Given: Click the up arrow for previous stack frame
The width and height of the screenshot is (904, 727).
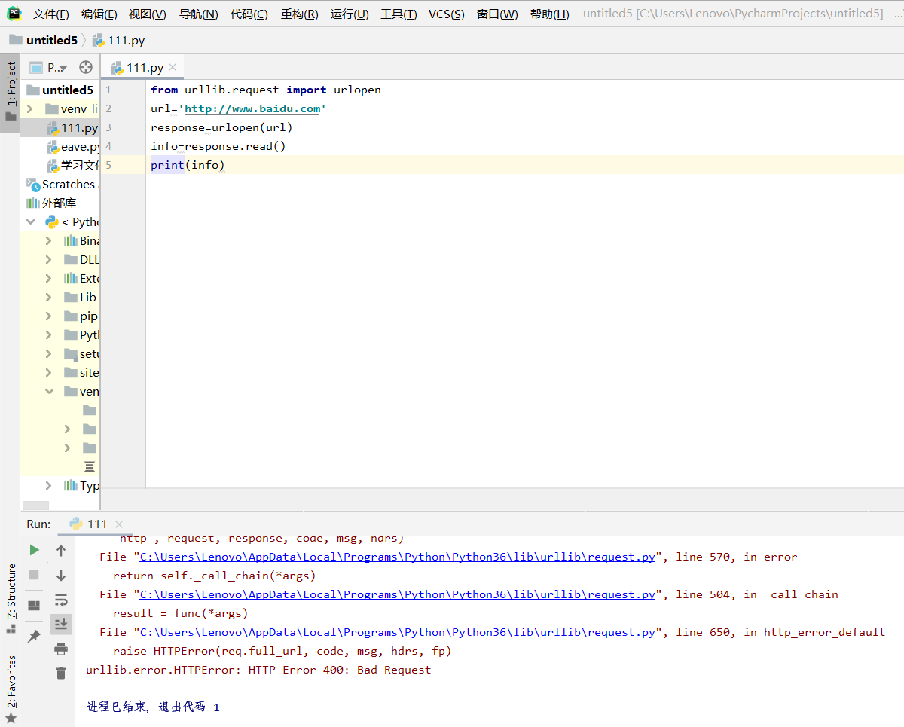Looking at the screenshot, I should tap(61, 551).
